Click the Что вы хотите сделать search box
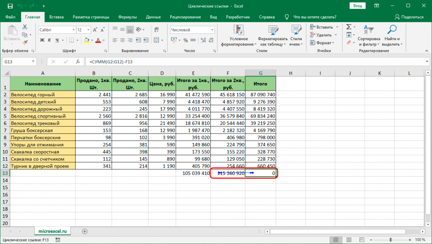The height and width of the screenshot is (244, 432). tap(314, 17)
